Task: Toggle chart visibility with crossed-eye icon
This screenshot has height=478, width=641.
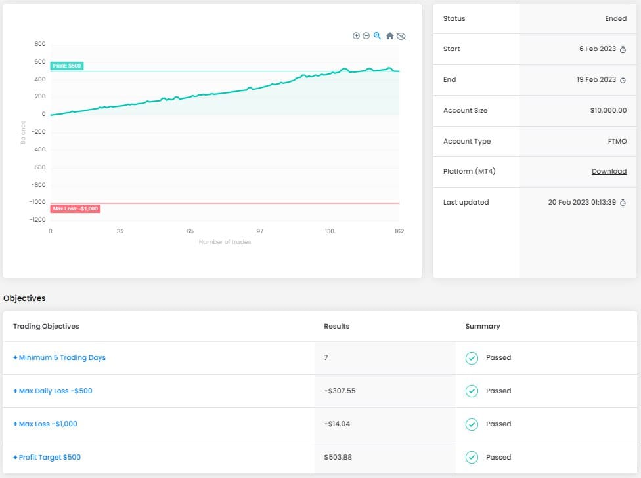Action: pyautogui.click(x=401, y=36)
